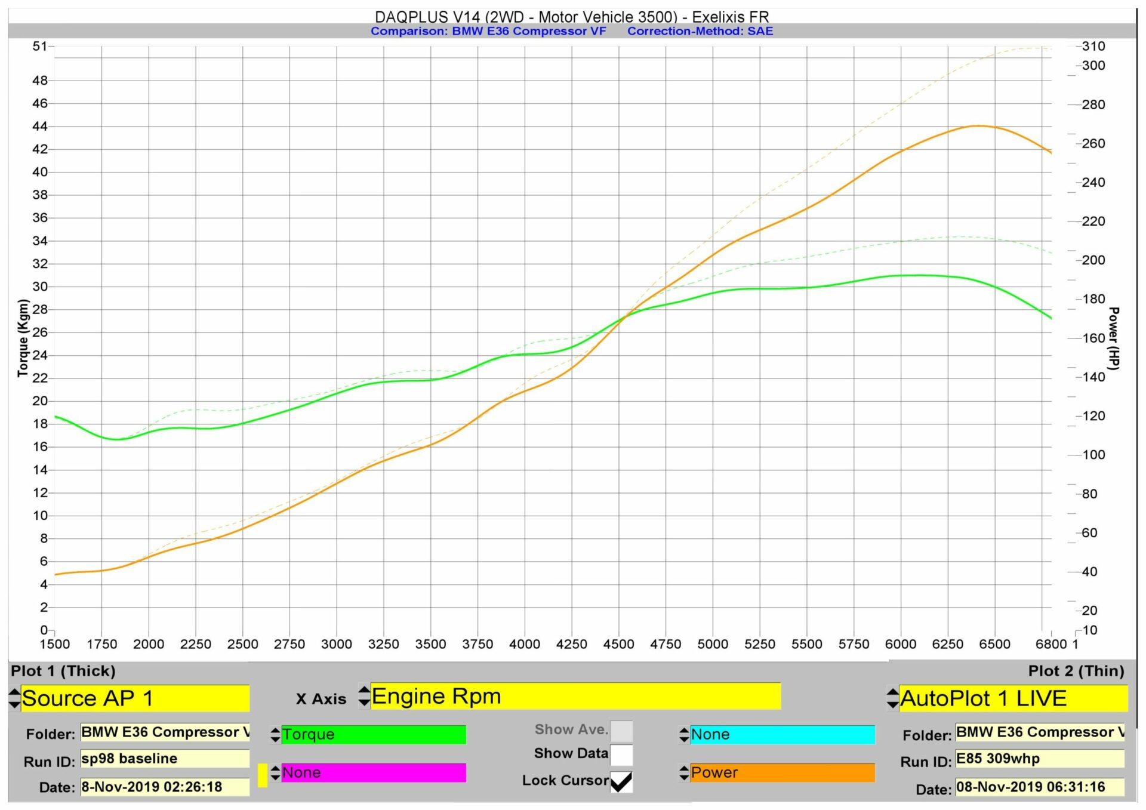Click the Source AP 1 selector arrows
The height and width of the screenshot is (810, 1146).
point(14,698)
